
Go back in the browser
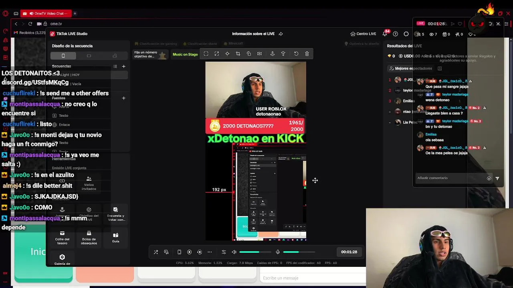click(x=16, y=24)
